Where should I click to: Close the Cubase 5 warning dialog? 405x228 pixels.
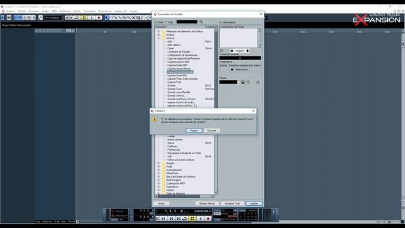253,111
